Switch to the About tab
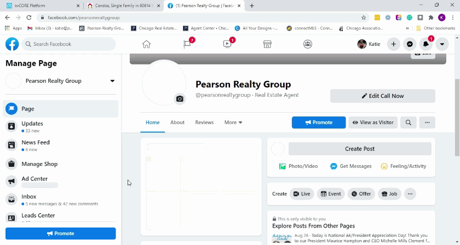 [177, 122]
